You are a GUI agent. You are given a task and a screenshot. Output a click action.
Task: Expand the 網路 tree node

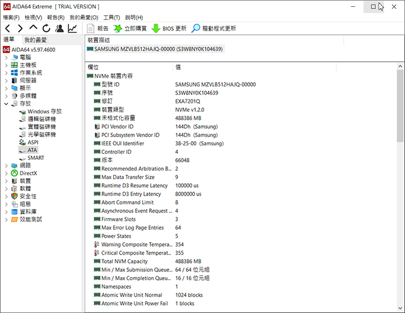pos(6,165)
